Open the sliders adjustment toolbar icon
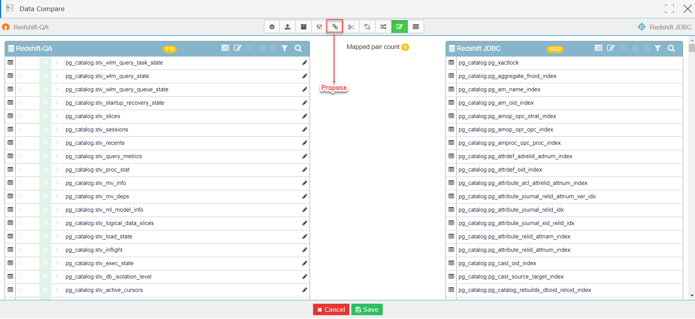The height and width of the screenshot is (319, 695). pyautogui.click(x=319, y=27)
